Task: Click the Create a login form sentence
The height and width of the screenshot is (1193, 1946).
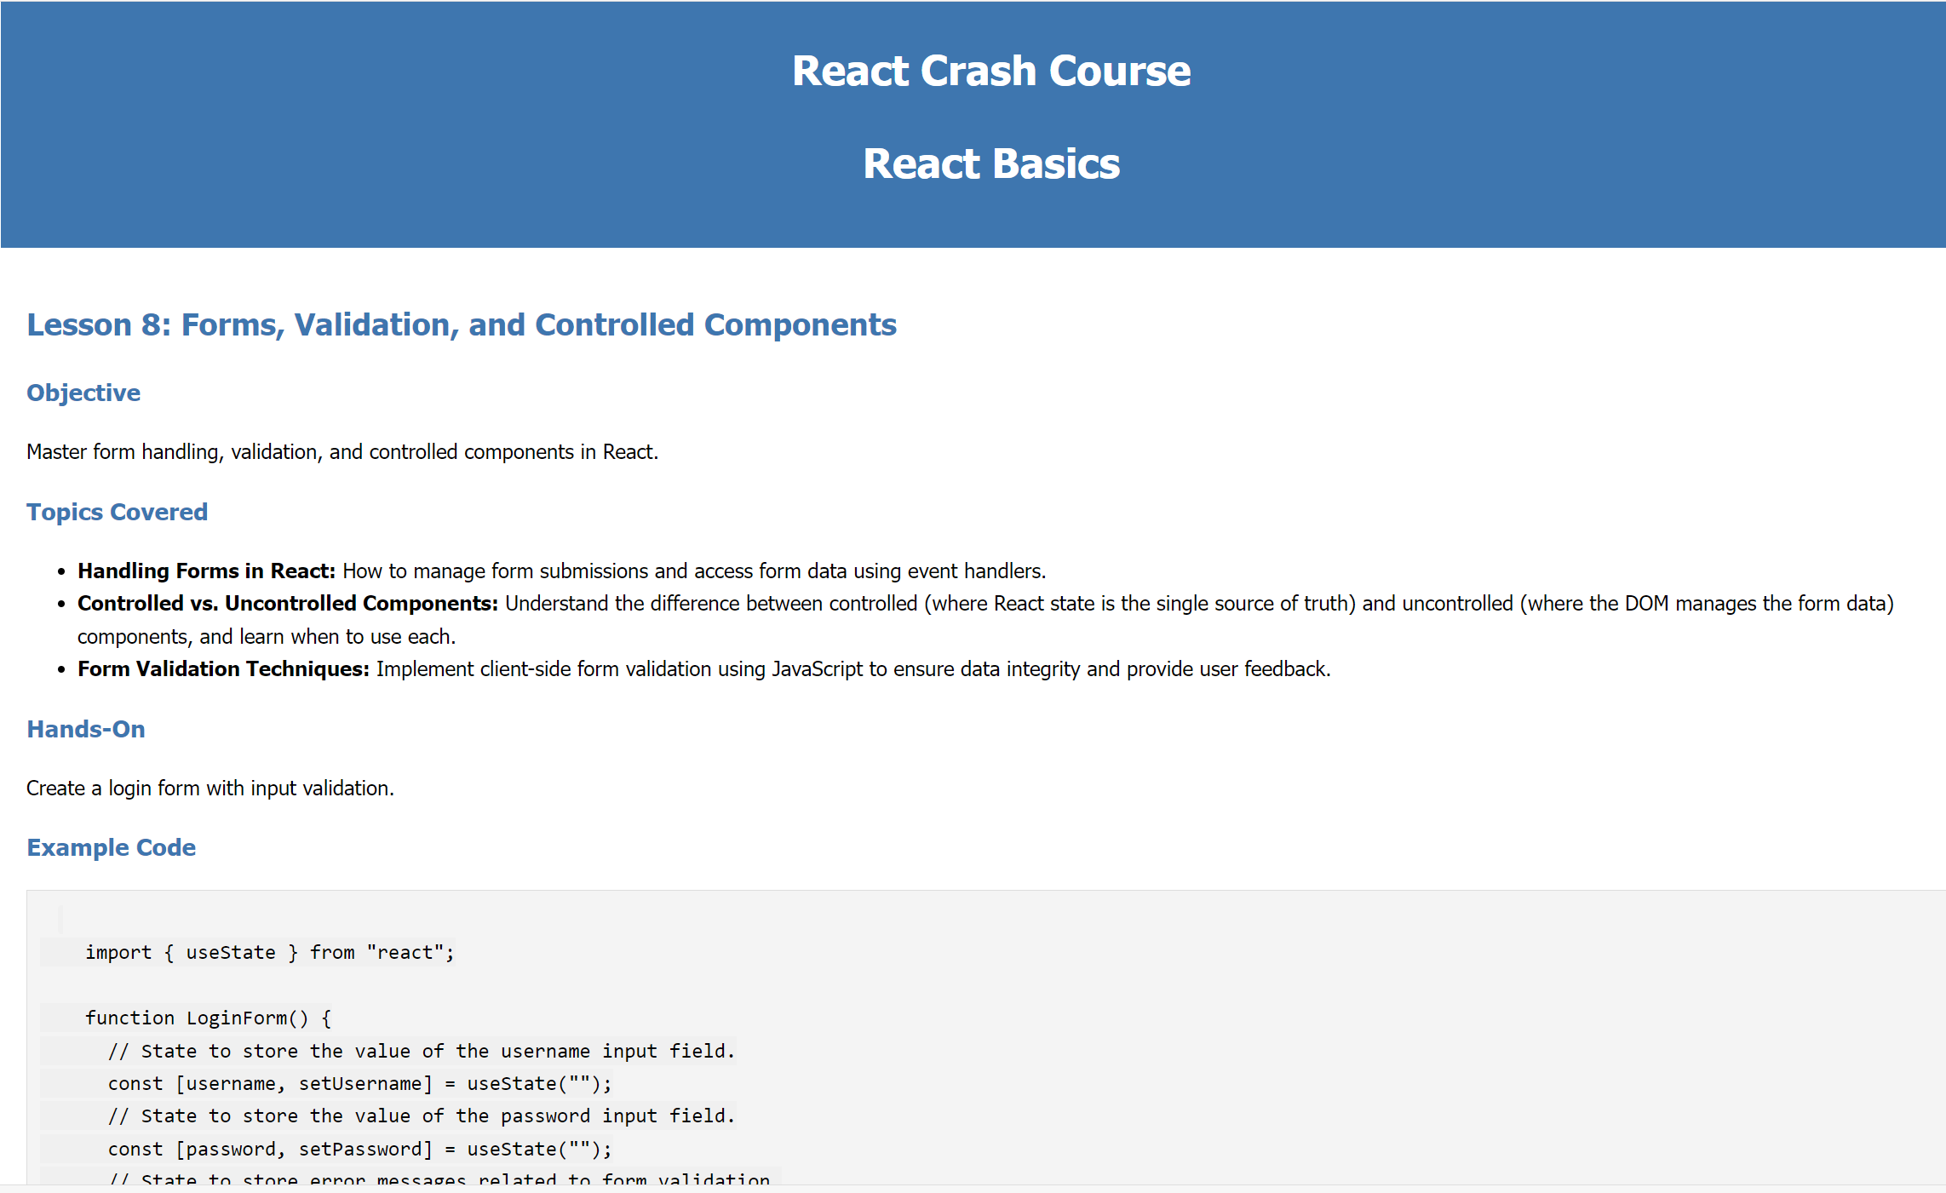Action: pos(210,788)
